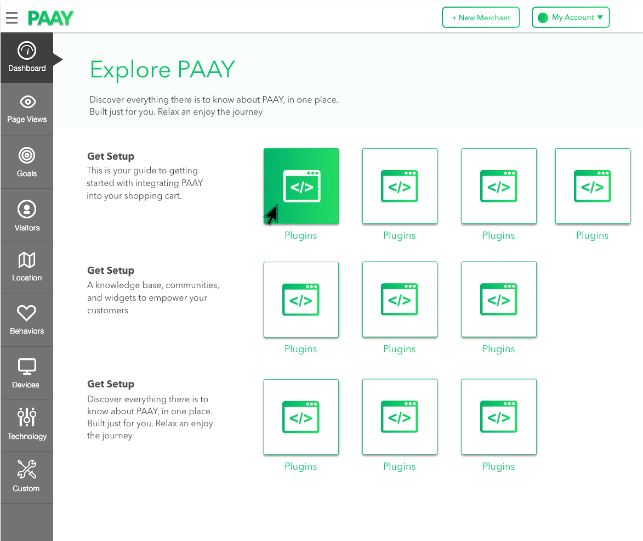
Task: Go to Page Views
Action: (x=27, y=109)
